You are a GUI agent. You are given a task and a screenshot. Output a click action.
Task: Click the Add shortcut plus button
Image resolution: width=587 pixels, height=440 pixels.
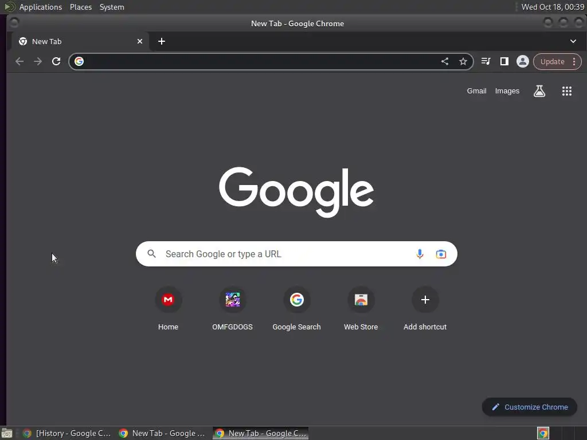pyautogui.click(x=425, y=300)
